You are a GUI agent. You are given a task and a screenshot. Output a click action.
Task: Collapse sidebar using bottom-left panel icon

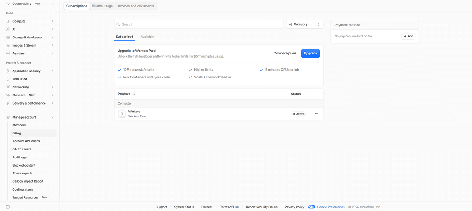point(8,207)
